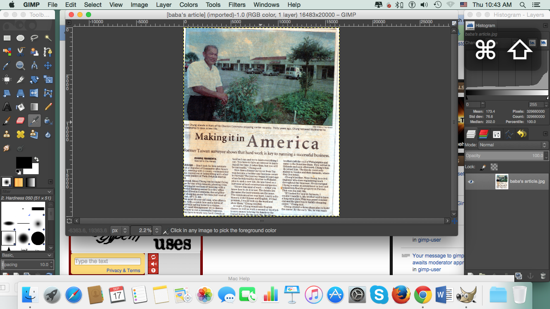
Task: Switch to the Undo History tab
Action: pyautogui.click(x=522, y=134)
